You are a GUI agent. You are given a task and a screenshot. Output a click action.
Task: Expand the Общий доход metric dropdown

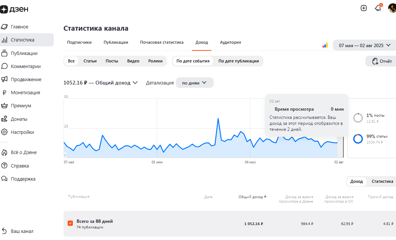100,83
